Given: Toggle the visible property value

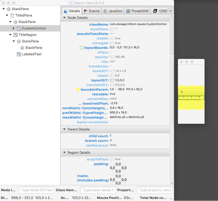Looking at the screenshot, I should coord(112,38).
